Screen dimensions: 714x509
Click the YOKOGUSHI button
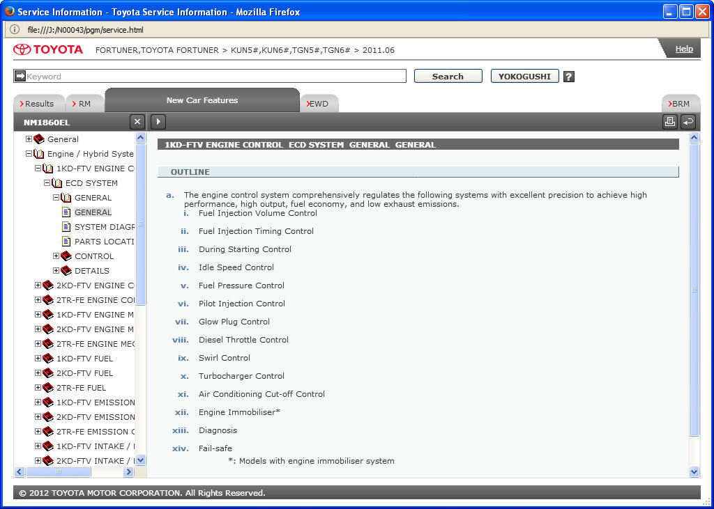point(524,77)
